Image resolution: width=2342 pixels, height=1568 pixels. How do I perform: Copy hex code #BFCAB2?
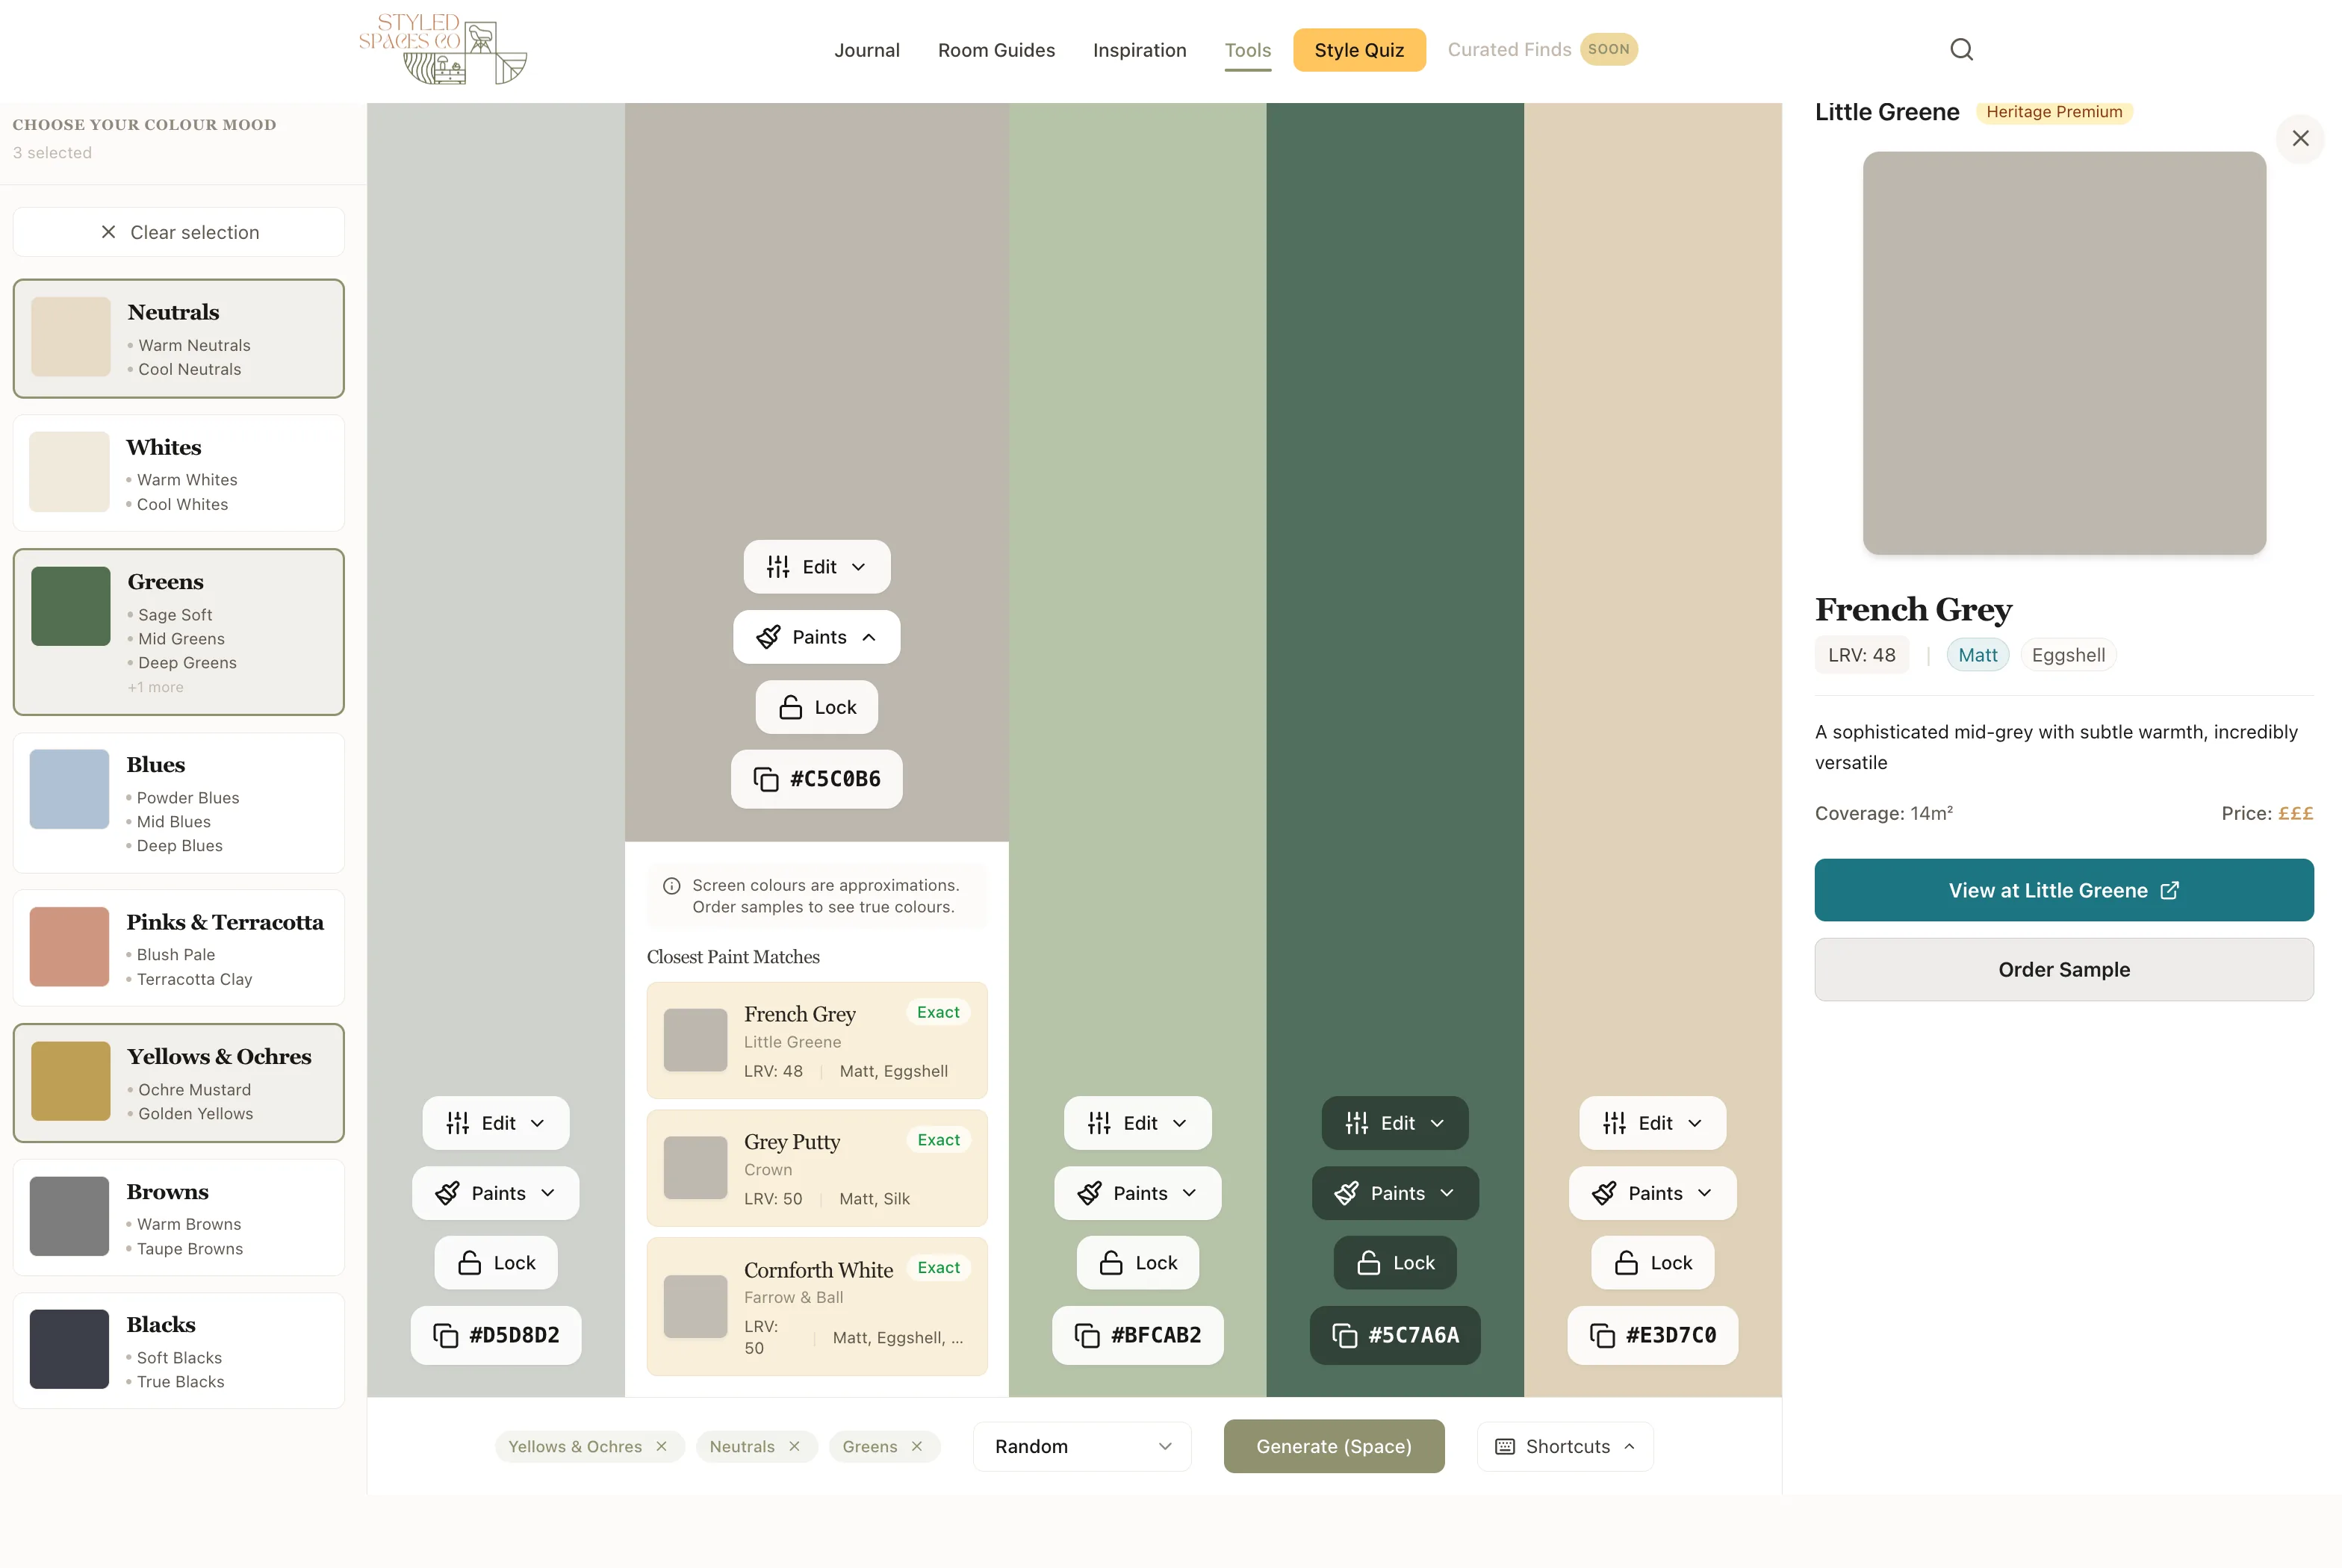click(1137, 1335)
